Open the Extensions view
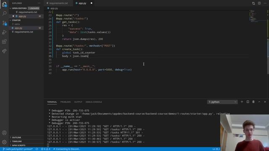The height and width of the screenshot is (151, 269). 4,42
